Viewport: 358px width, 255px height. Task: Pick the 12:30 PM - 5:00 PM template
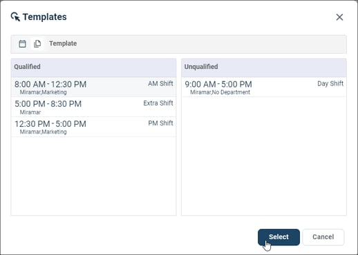(93, 127)
